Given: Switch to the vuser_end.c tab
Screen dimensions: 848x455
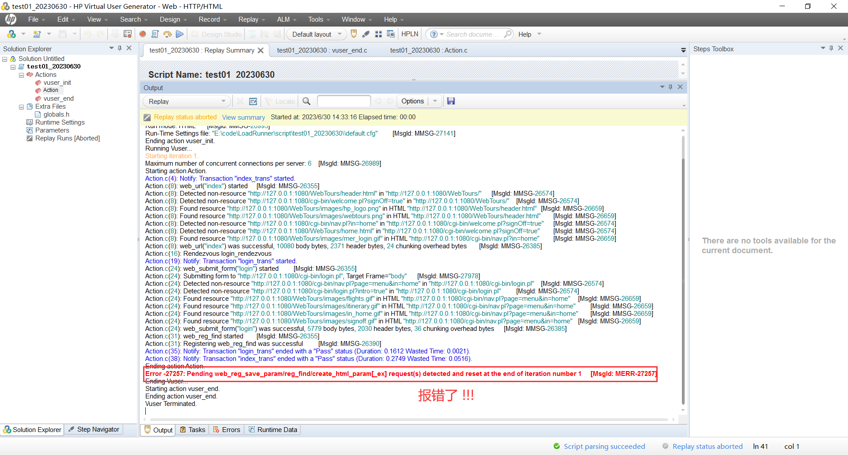Looking at the screenshot, I should click(322, 50).
